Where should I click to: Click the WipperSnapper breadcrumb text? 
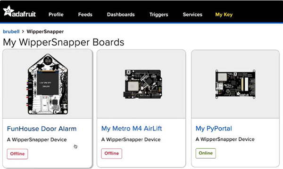pos(45,31)
